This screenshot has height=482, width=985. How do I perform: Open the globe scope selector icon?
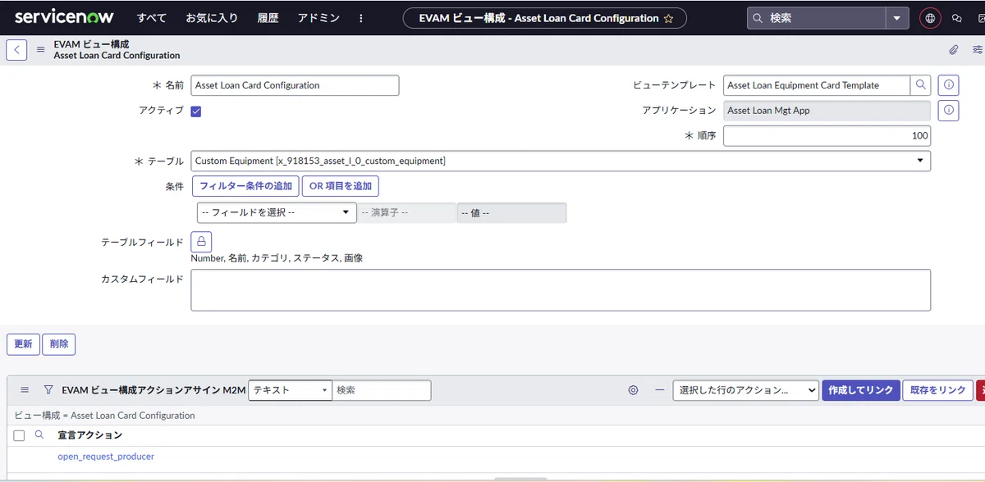[x=930, y=18]
